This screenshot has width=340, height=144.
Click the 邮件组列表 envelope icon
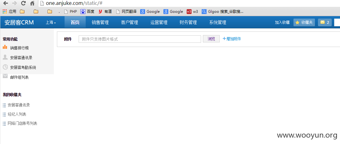[x=5, y=76]
